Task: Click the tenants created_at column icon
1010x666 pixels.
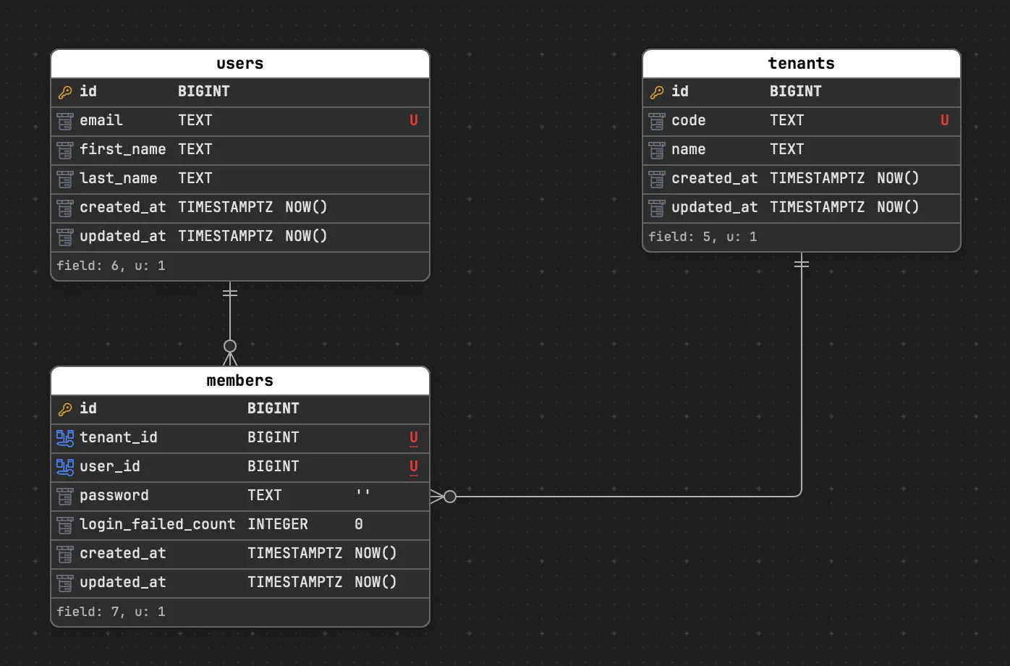Action: [657, 179]
